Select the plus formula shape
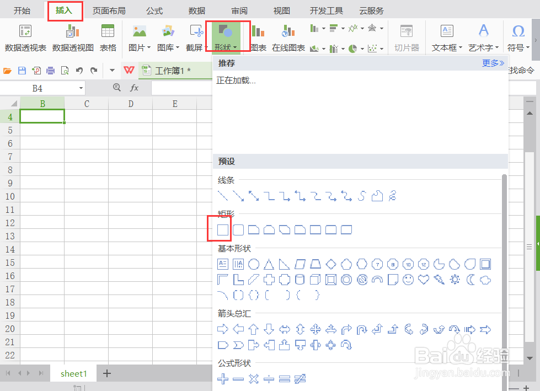This screenshot has width=540, height=391. (x=223, y=379)
